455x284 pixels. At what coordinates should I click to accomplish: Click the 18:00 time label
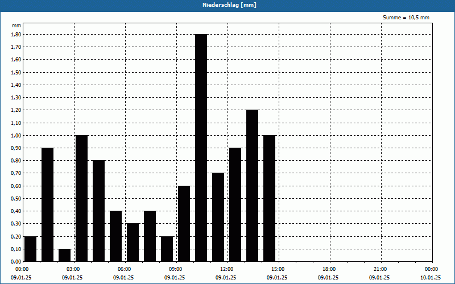(x=329, y=269)
